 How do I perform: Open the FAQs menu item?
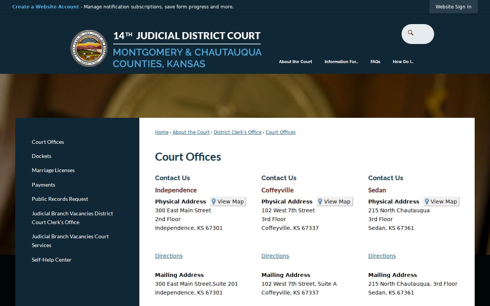pos(375,62)
